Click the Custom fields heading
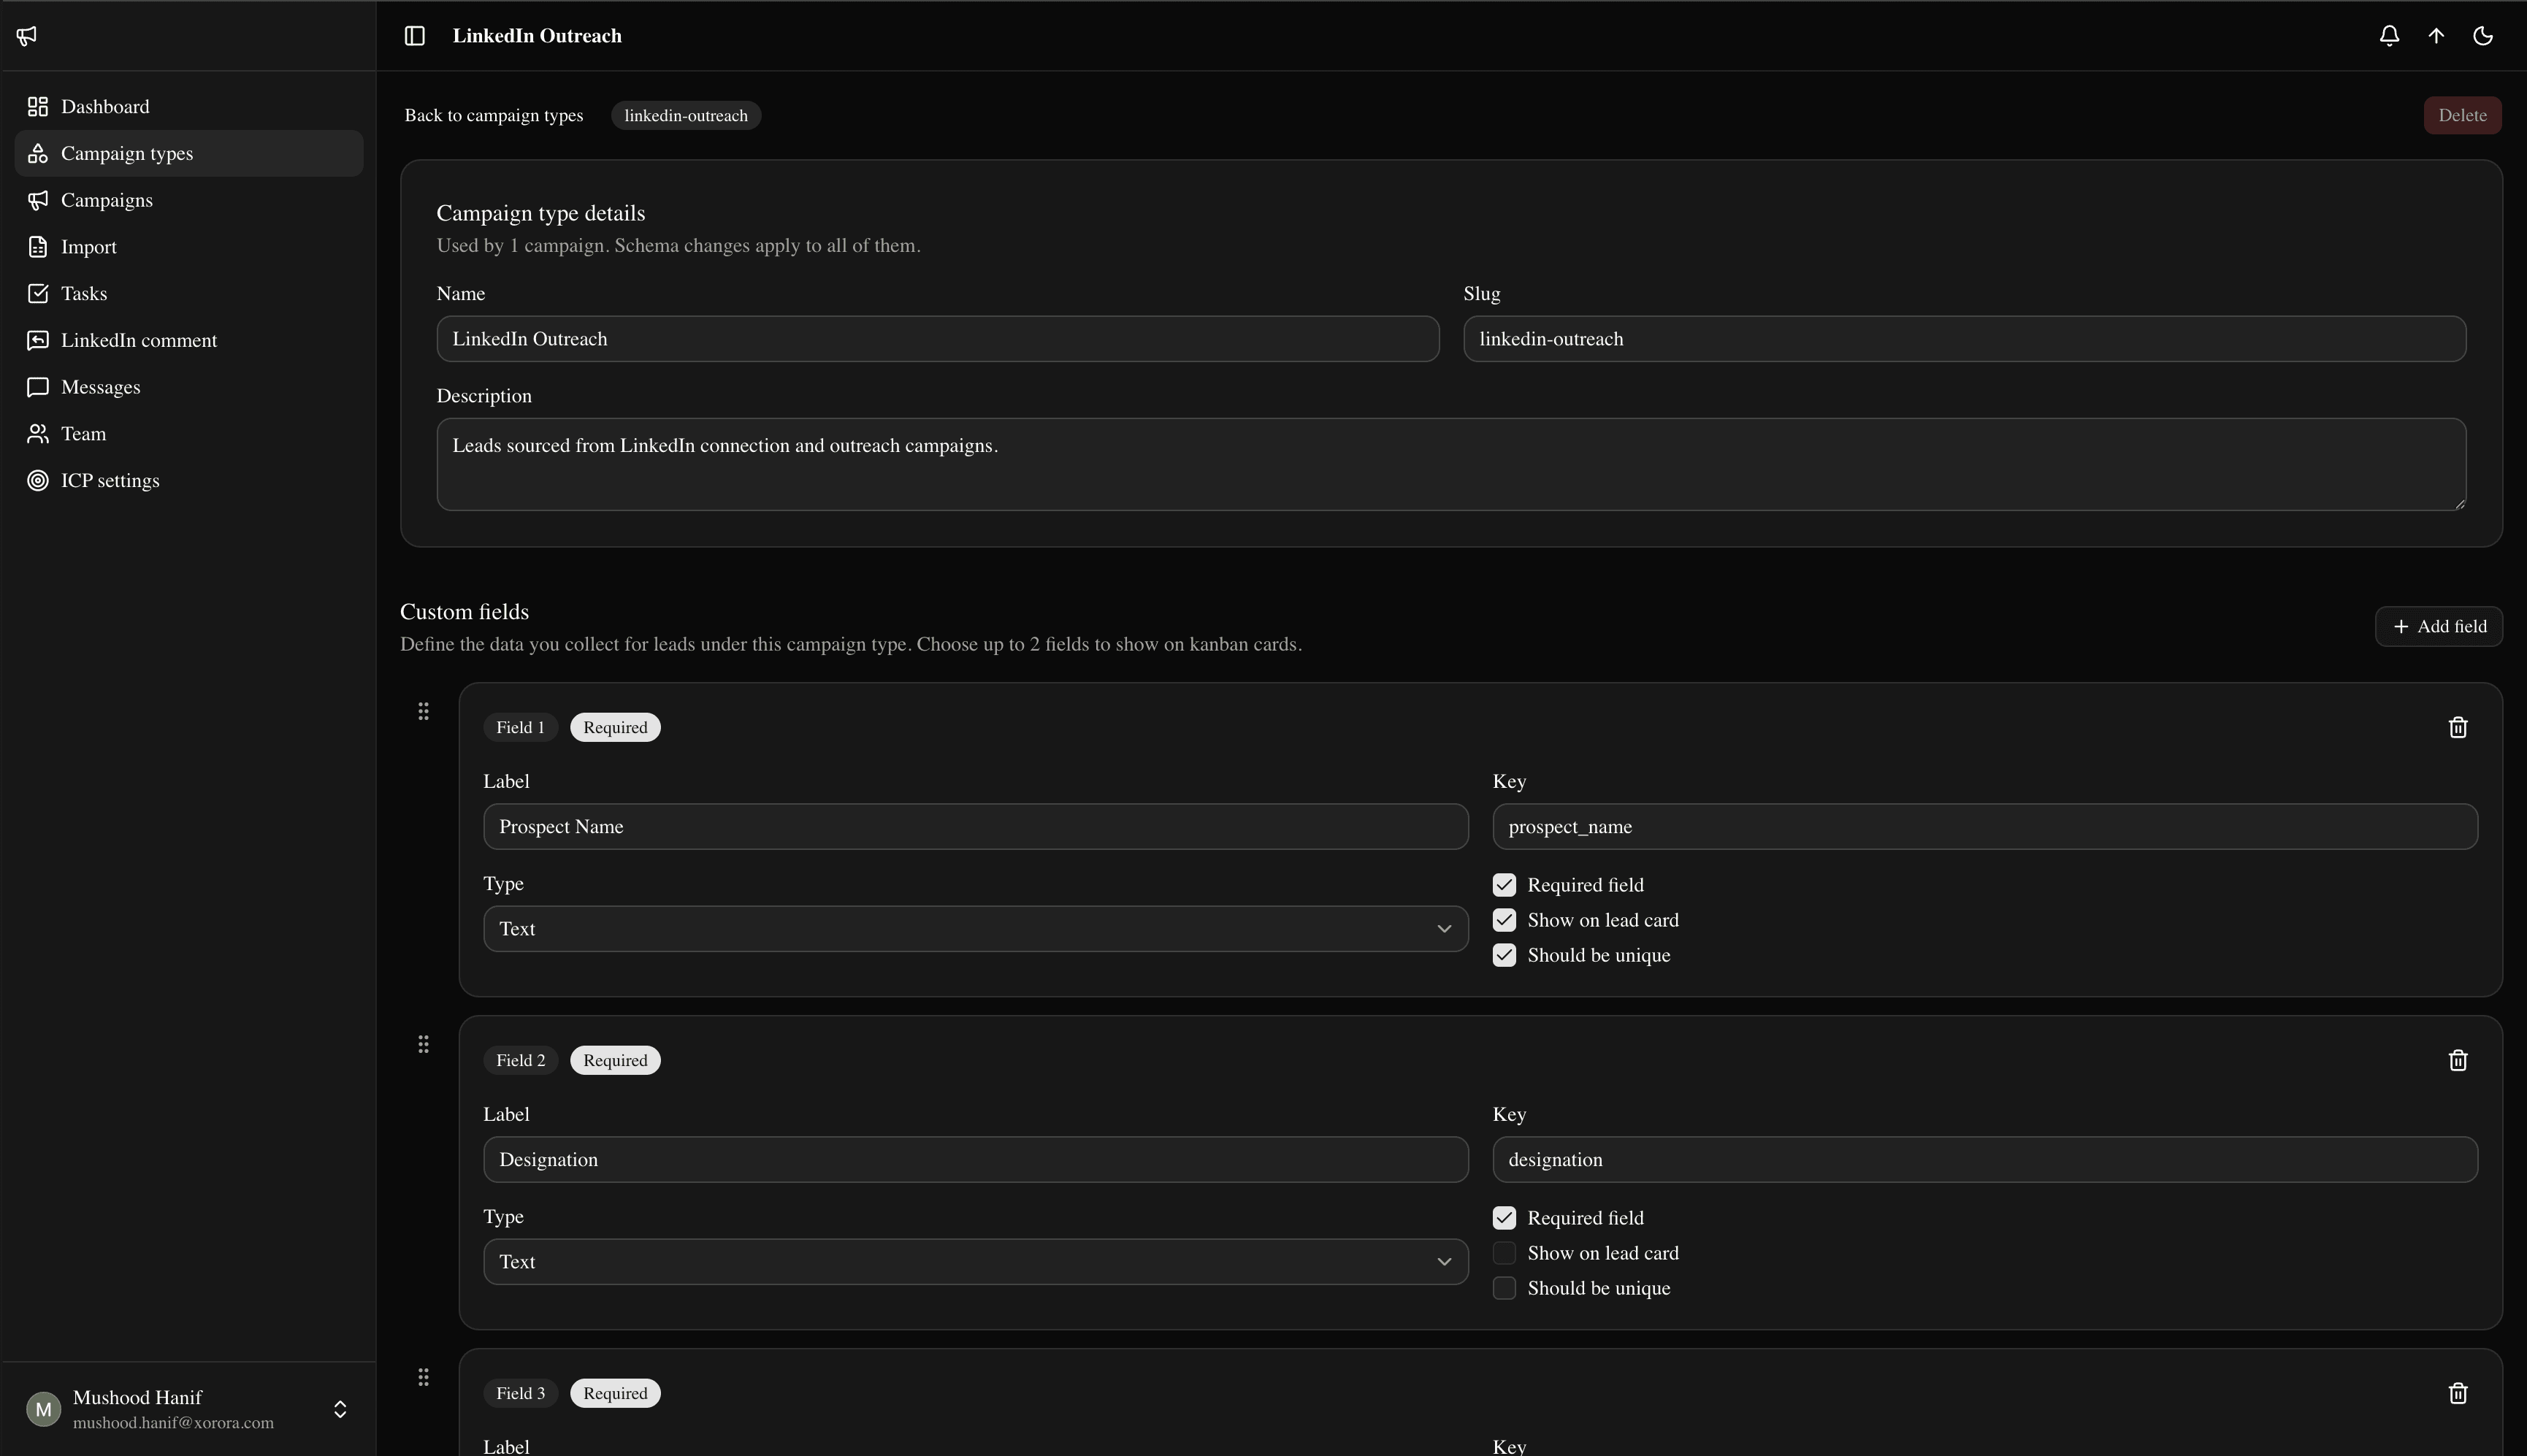 pyautogui.click(x=464, y=612)
